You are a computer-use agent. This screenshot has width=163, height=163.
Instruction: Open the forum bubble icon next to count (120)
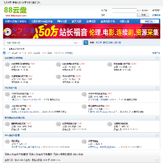(7, 107)
